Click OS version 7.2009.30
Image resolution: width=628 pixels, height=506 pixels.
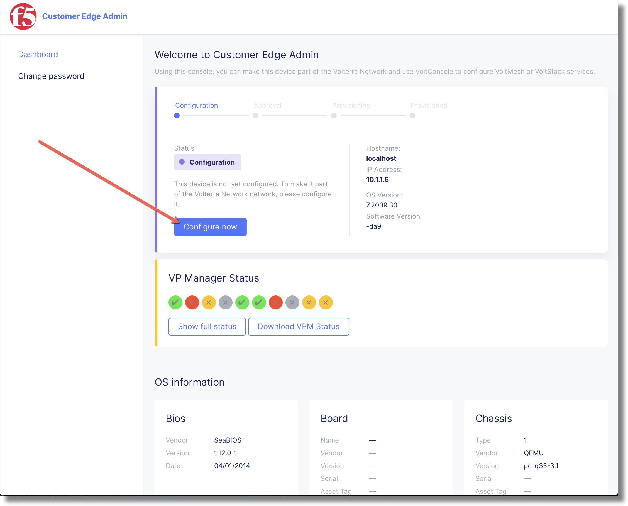(x=382, y=205)
